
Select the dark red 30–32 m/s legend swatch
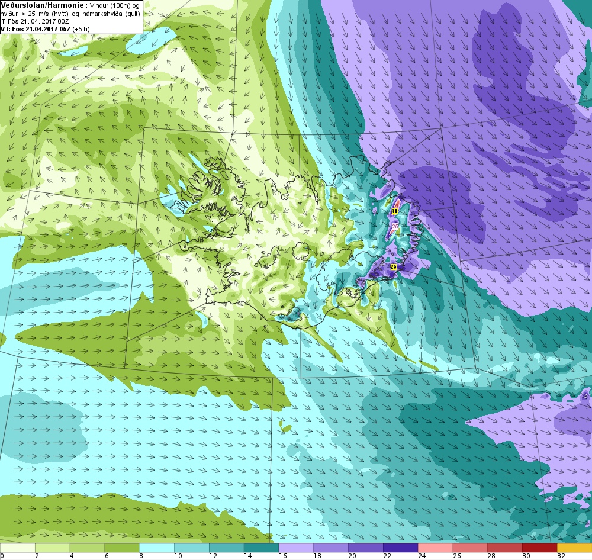pyautogui.click(x=539, y=548)
